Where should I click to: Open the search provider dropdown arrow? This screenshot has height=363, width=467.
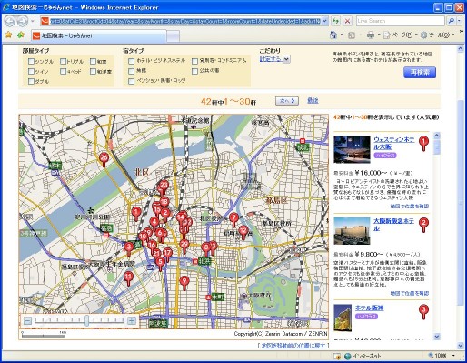coord(460,21)
